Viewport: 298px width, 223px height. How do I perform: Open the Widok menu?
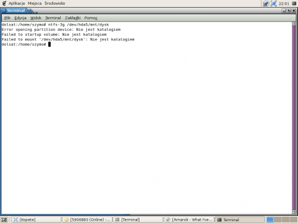click(36, 18)
